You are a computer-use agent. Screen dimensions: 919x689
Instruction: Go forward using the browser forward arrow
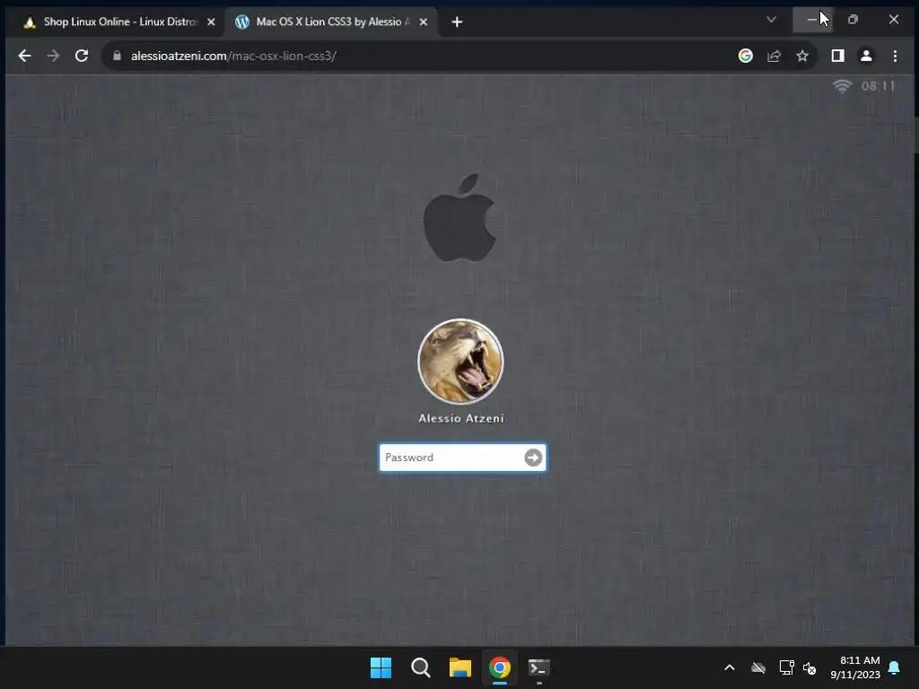[x=53, y=56]
